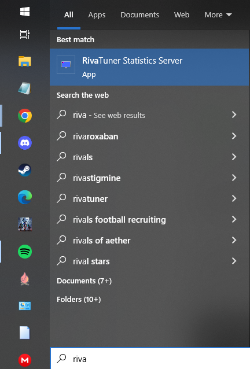250x369 pixels.
Task: Search the web for riva
Action: tap(149, 115)
